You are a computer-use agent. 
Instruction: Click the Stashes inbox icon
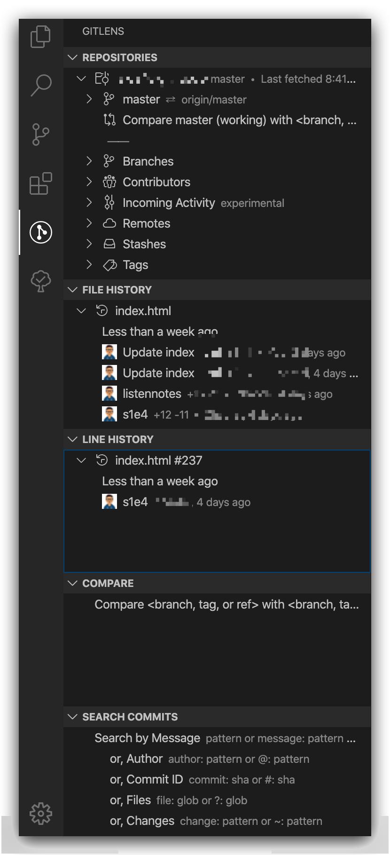click(109, 244)
